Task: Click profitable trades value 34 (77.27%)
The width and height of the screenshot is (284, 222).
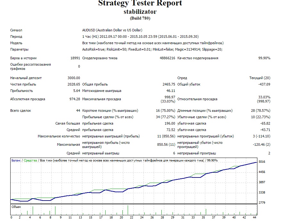Action: click(x=166, y=117)
